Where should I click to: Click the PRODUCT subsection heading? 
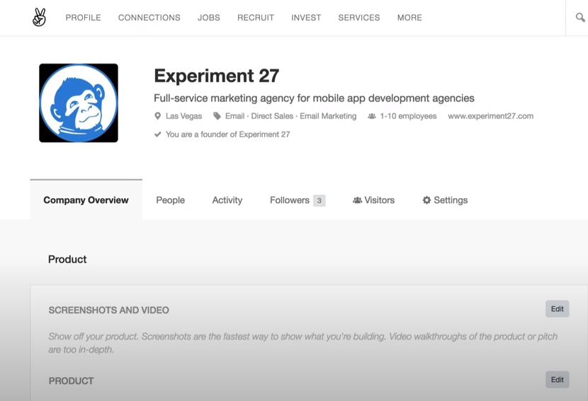pyautogui.click(x=72, y=380)
